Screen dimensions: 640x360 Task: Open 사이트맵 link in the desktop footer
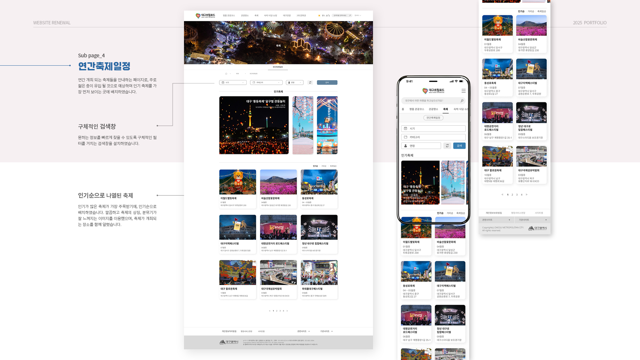pyautogui.click(x=261, y=331)
